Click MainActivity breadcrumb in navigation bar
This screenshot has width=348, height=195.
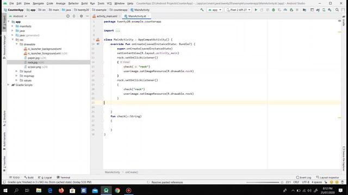140,10
